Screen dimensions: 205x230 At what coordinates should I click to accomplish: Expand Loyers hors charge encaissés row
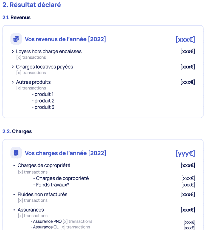pos(13,52)
